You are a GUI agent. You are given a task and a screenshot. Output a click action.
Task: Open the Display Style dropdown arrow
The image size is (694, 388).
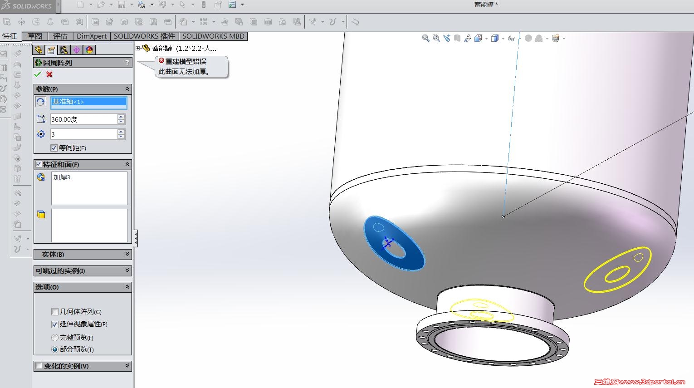coord(503,39)
